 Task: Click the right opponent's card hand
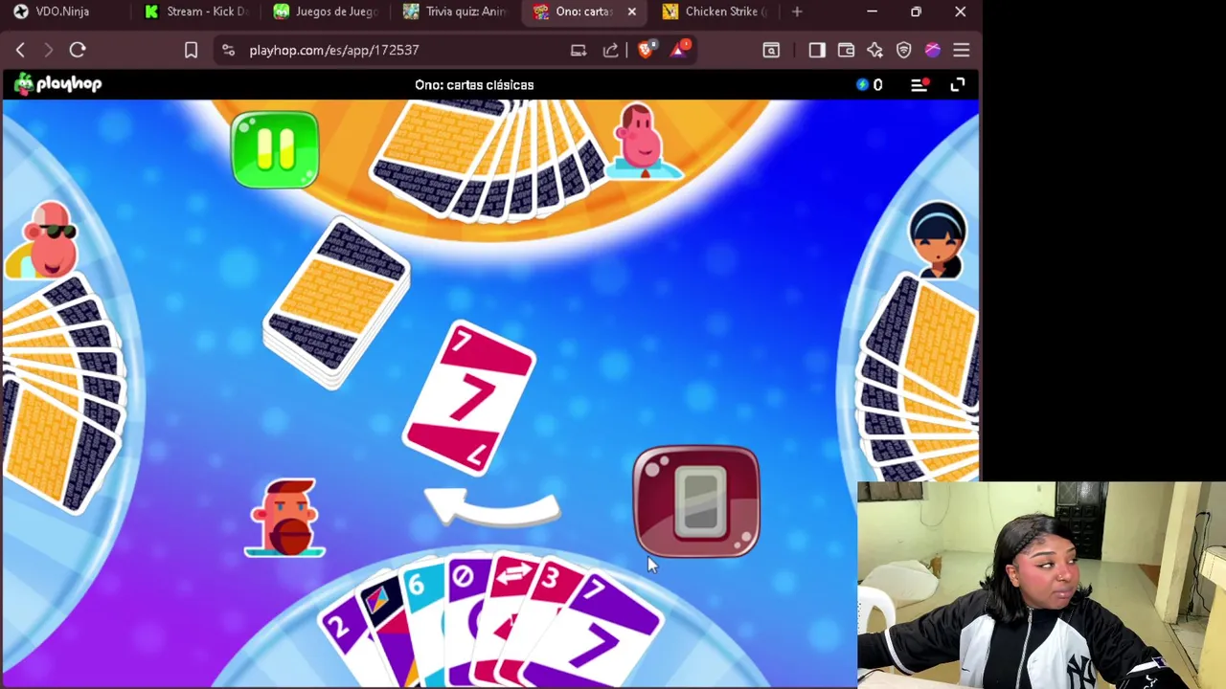click(919, 378)
